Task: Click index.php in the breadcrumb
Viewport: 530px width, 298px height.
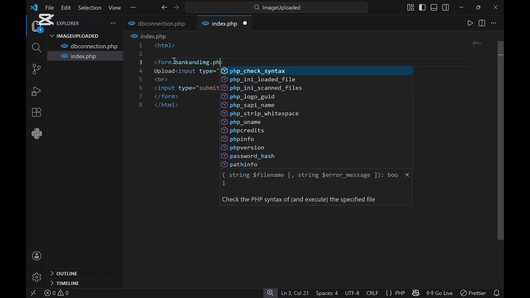Action: coord(153,36)
